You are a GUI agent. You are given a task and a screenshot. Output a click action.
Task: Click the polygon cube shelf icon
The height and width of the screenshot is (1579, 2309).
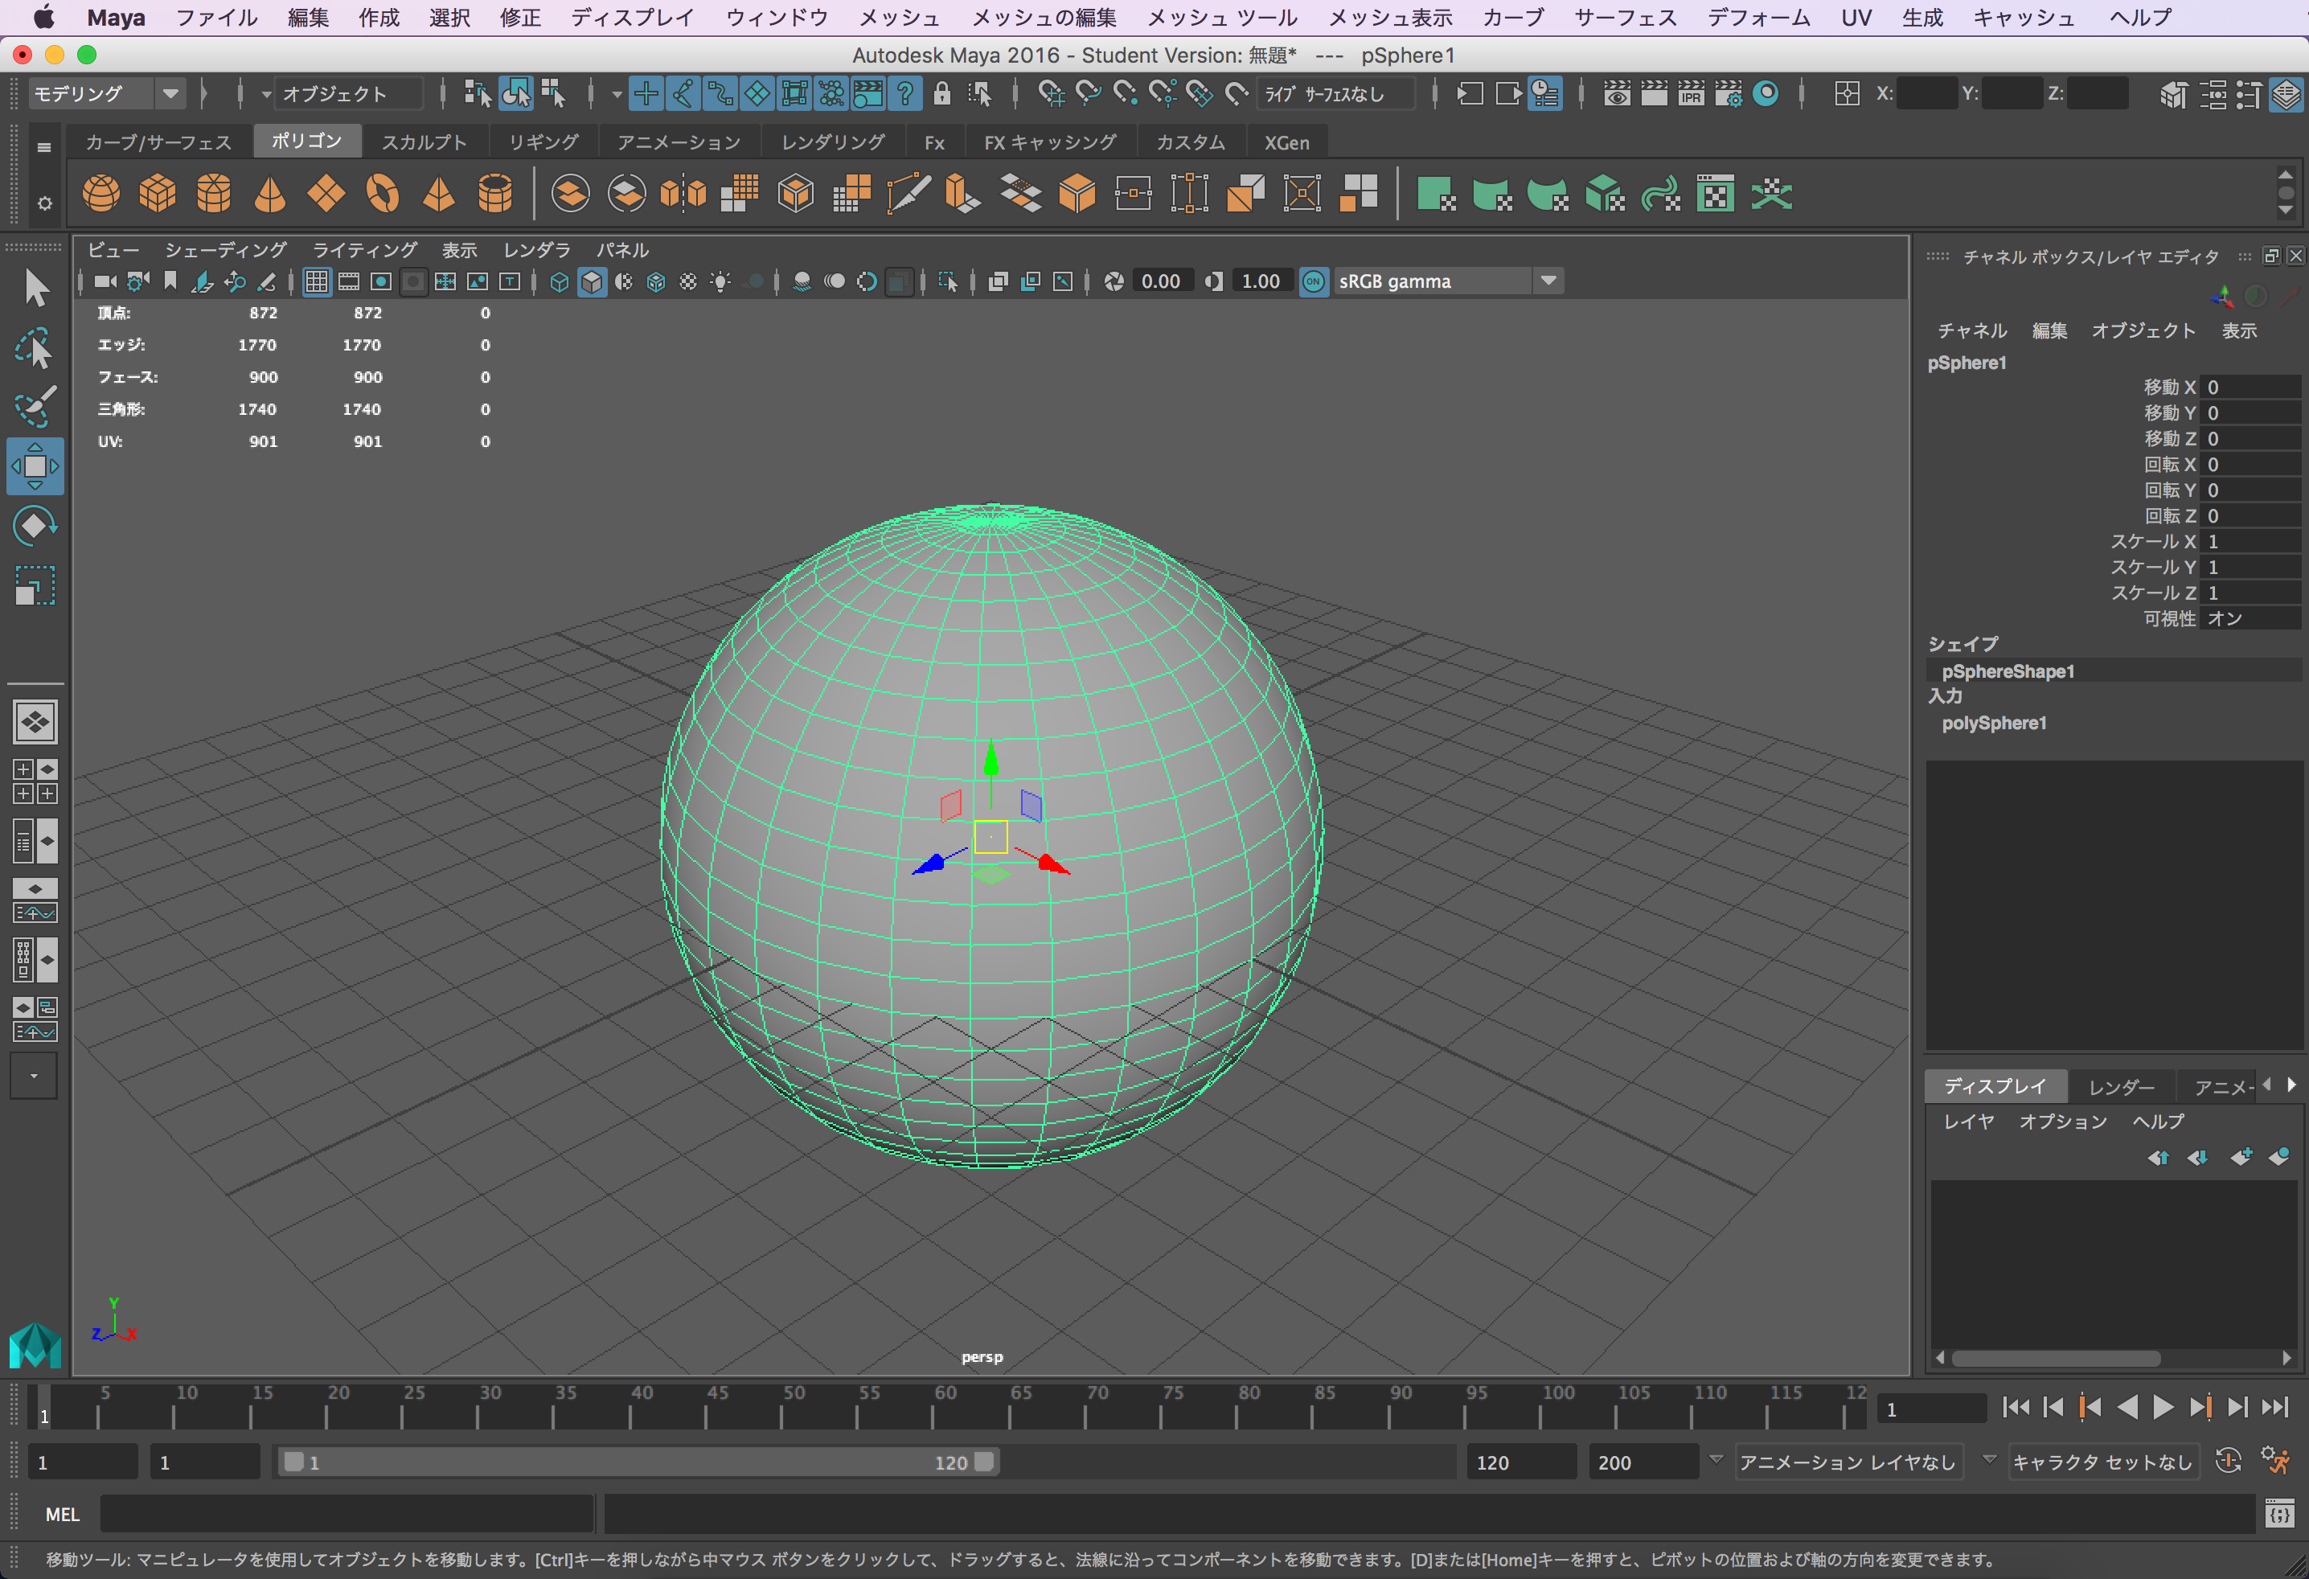coord(157,194)
